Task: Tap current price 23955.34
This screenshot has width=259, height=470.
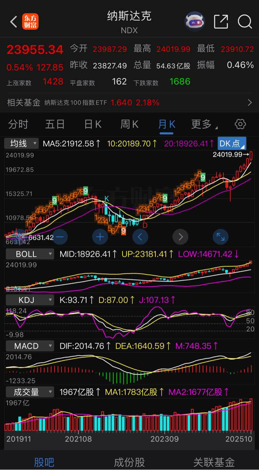Action: 35,50
